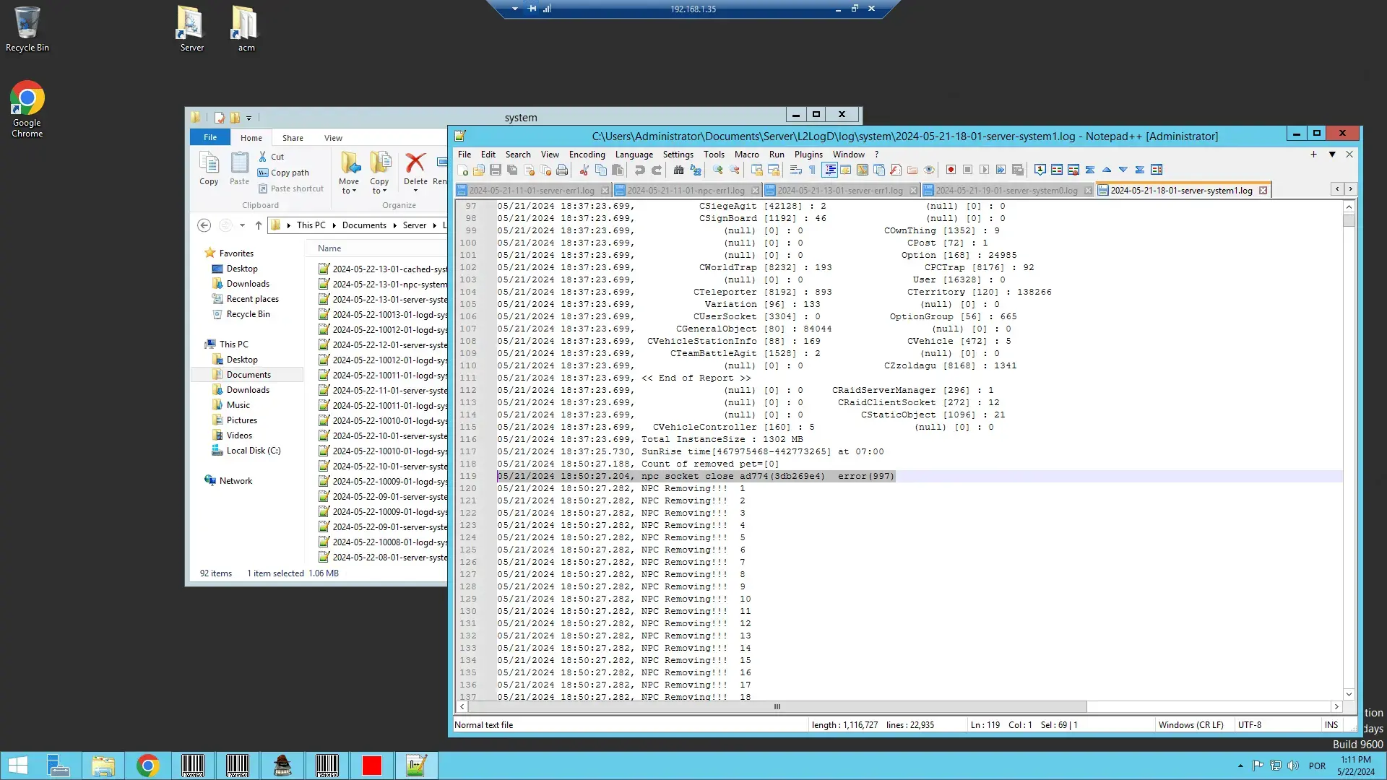
Task: Open the Delete options dropdown arrow
Action: click(415, 191)
